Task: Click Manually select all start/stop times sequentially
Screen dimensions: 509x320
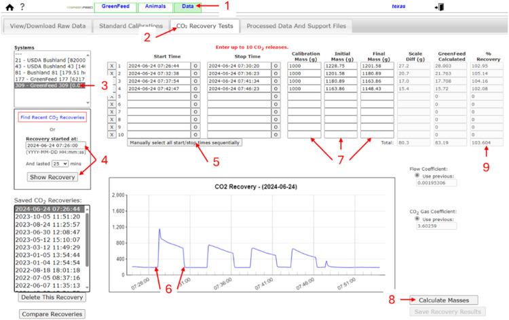Action: 185,142
